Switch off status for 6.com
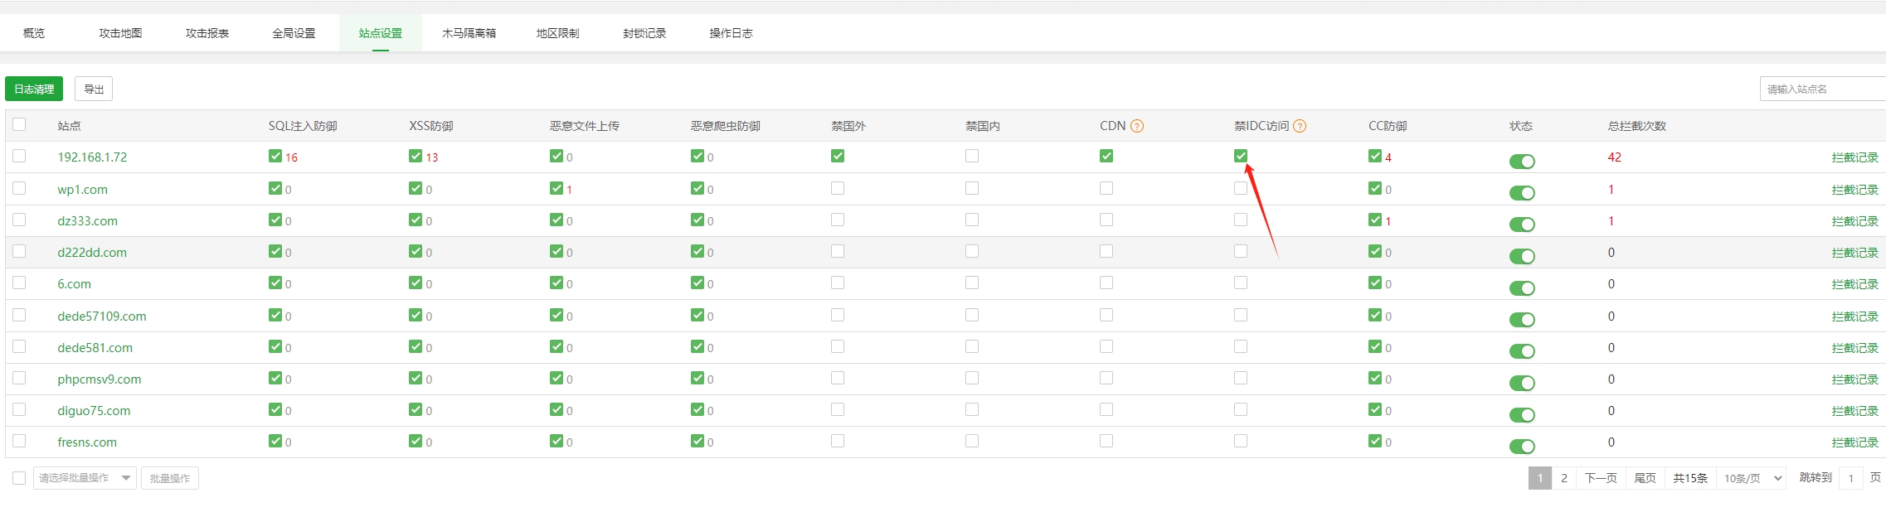Viewport: 1886px width, 517px height. point(1522,288)
